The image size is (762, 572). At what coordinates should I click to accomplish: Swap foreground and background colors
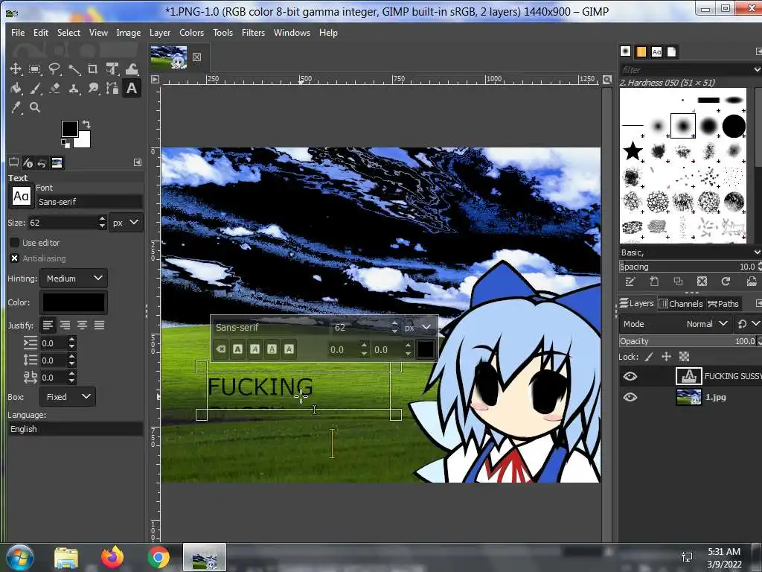pyautogui.click(x=86, y=124)
